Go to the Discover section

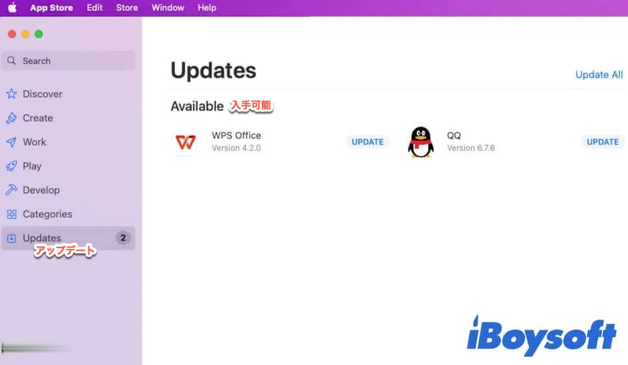[x=43, y=94]
